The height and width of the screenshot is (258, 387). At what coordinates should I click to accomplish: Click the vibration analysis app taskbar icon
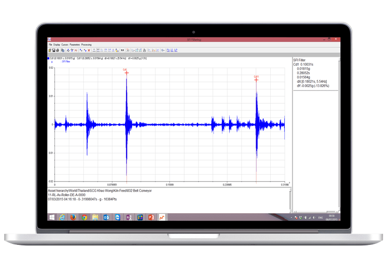[x=162, y=217]
